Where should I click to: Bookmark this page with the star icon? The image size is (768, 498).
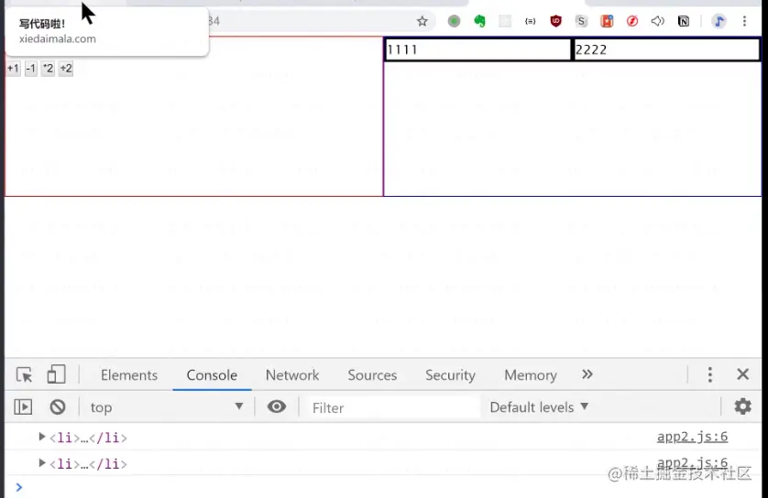pos(422,21)
